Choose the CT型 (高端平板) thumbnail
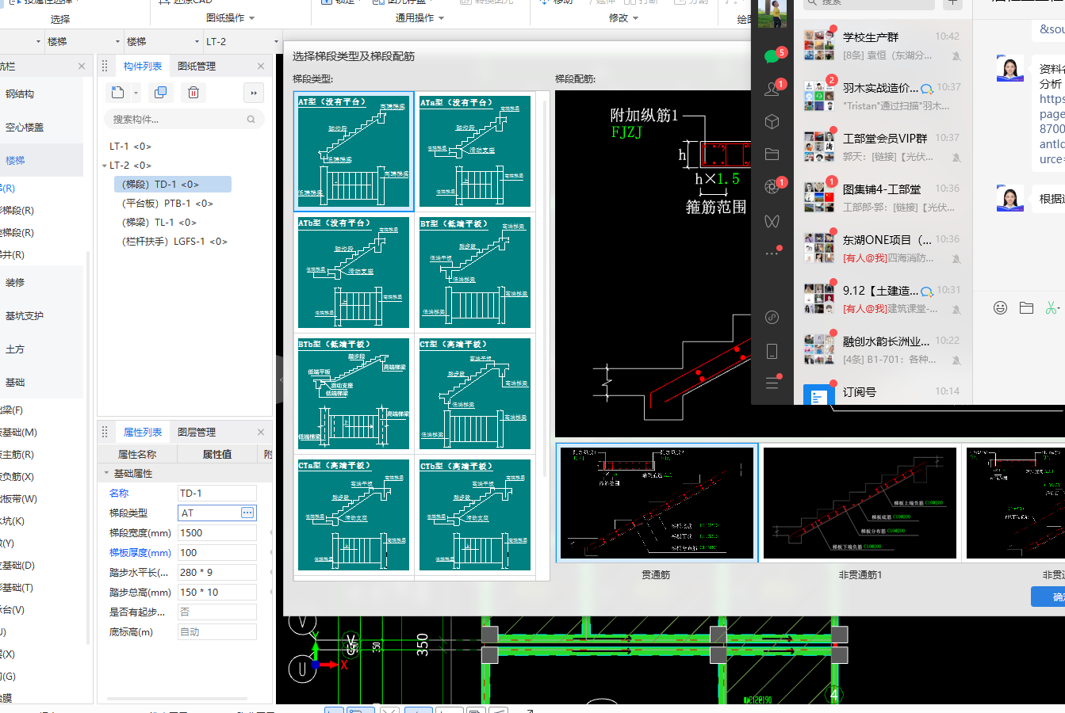Viewport: 1065px width, 713px height. [x=475, y=394]
